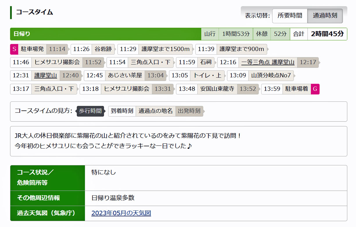Screen dimensions: 356x227
Task: Click the 2時間45分 total time
Action: point(327,34)
